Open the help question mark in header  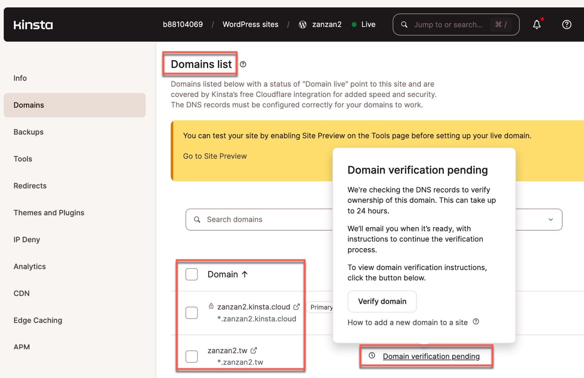pyautogui.click(x=566, y=25)
